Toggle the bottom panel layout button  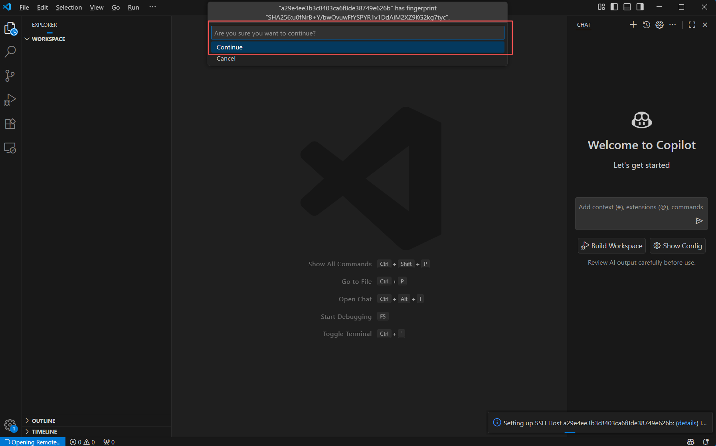coord(627,7)
